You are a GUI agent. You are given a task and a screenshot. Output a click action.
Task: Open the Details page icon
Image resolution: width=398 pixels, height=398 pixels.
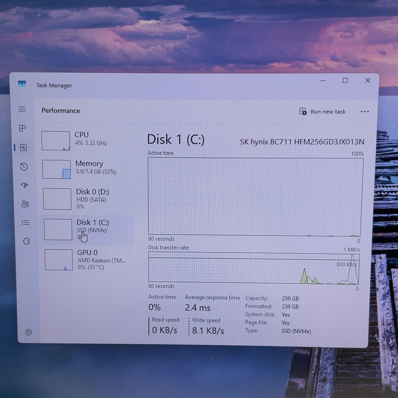point(26,223)
